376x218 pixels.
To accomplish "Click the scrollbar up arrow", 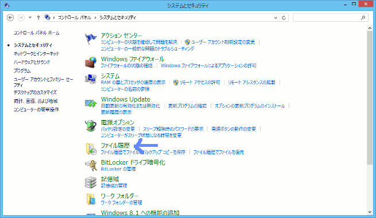I will coord(370,28).
